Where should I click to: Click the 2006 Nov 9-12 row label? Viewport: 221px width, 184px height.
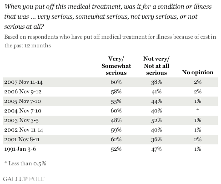click(x=23, y=92)
